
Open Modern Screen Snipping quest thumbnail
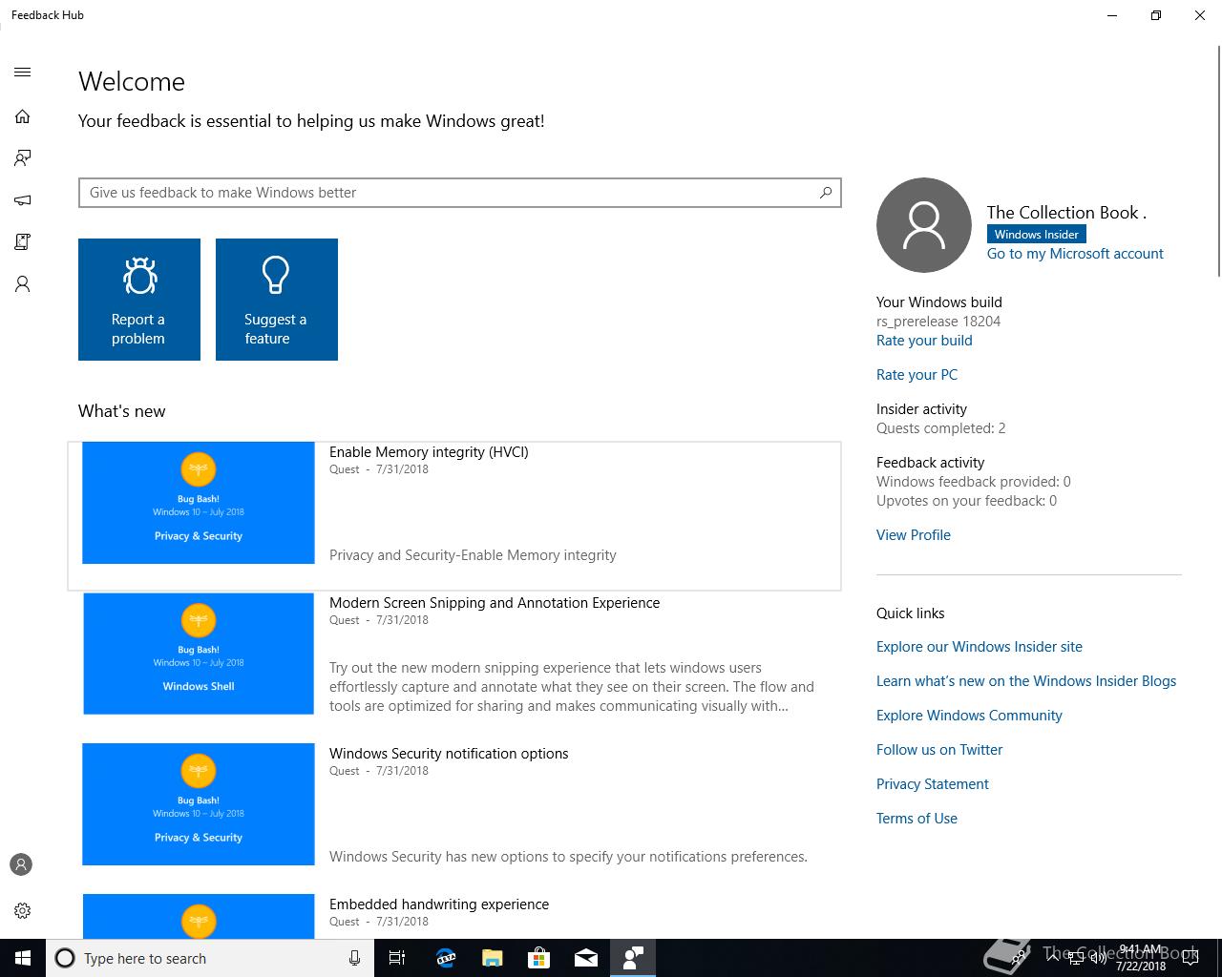tap(199, 654)
